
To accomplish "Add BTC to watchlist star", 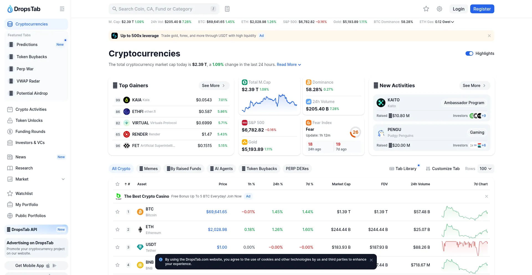I will [117, 212].
